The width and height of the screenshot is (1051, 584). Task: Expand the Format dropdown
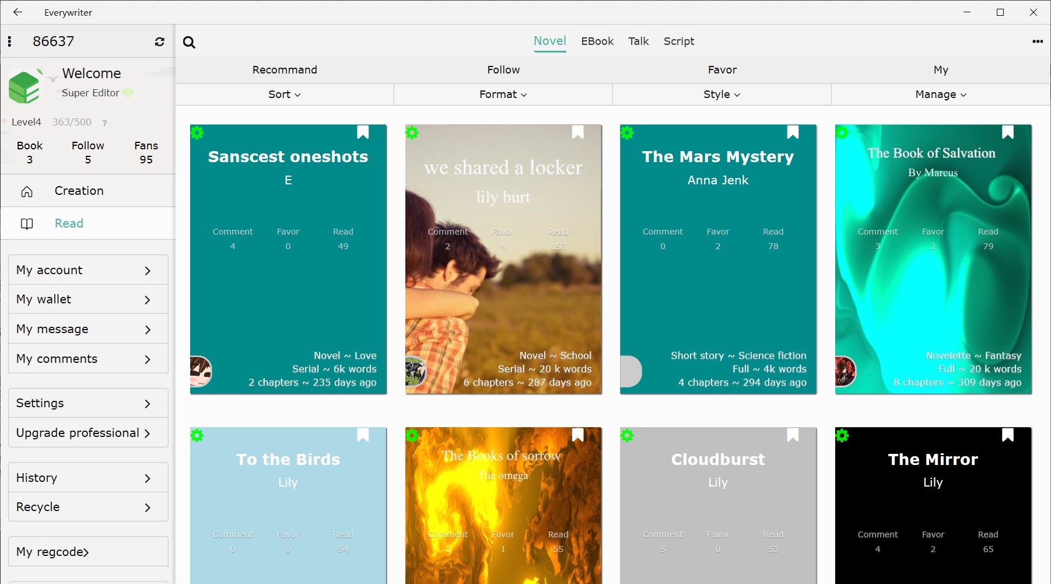[503, 95]
